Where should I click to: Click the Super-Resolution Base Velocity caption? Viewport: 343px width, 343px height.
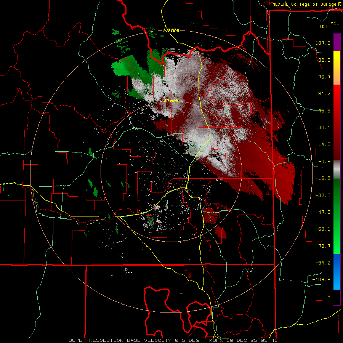click(173, 340)
